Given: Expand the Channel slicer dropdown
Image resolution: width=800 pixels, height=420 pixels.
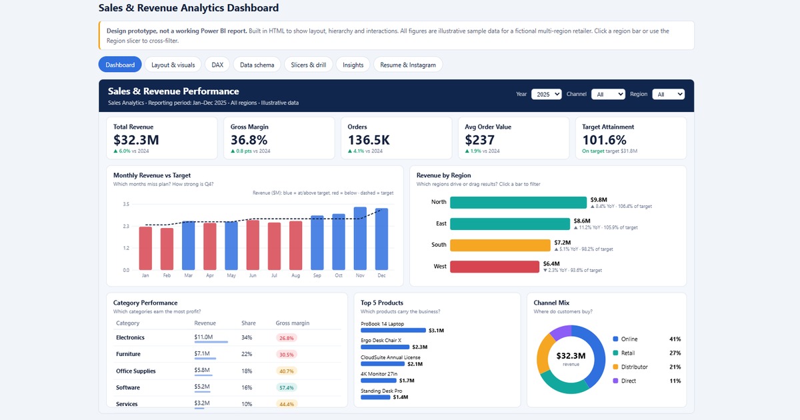Looking at the screenshot, I should pos(609,95).
